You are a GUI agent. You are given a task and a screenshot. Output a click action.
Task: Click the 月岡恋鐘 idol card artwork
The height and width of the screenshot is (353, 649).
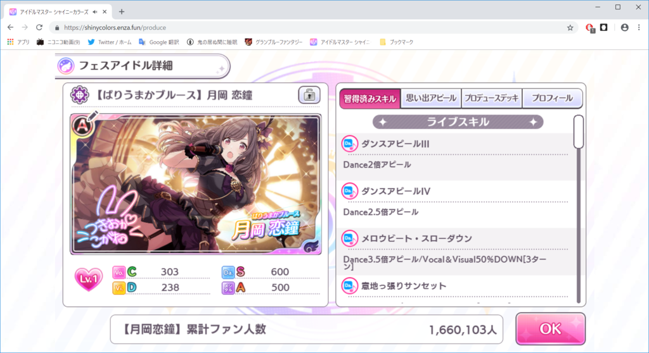pos(196,184)
